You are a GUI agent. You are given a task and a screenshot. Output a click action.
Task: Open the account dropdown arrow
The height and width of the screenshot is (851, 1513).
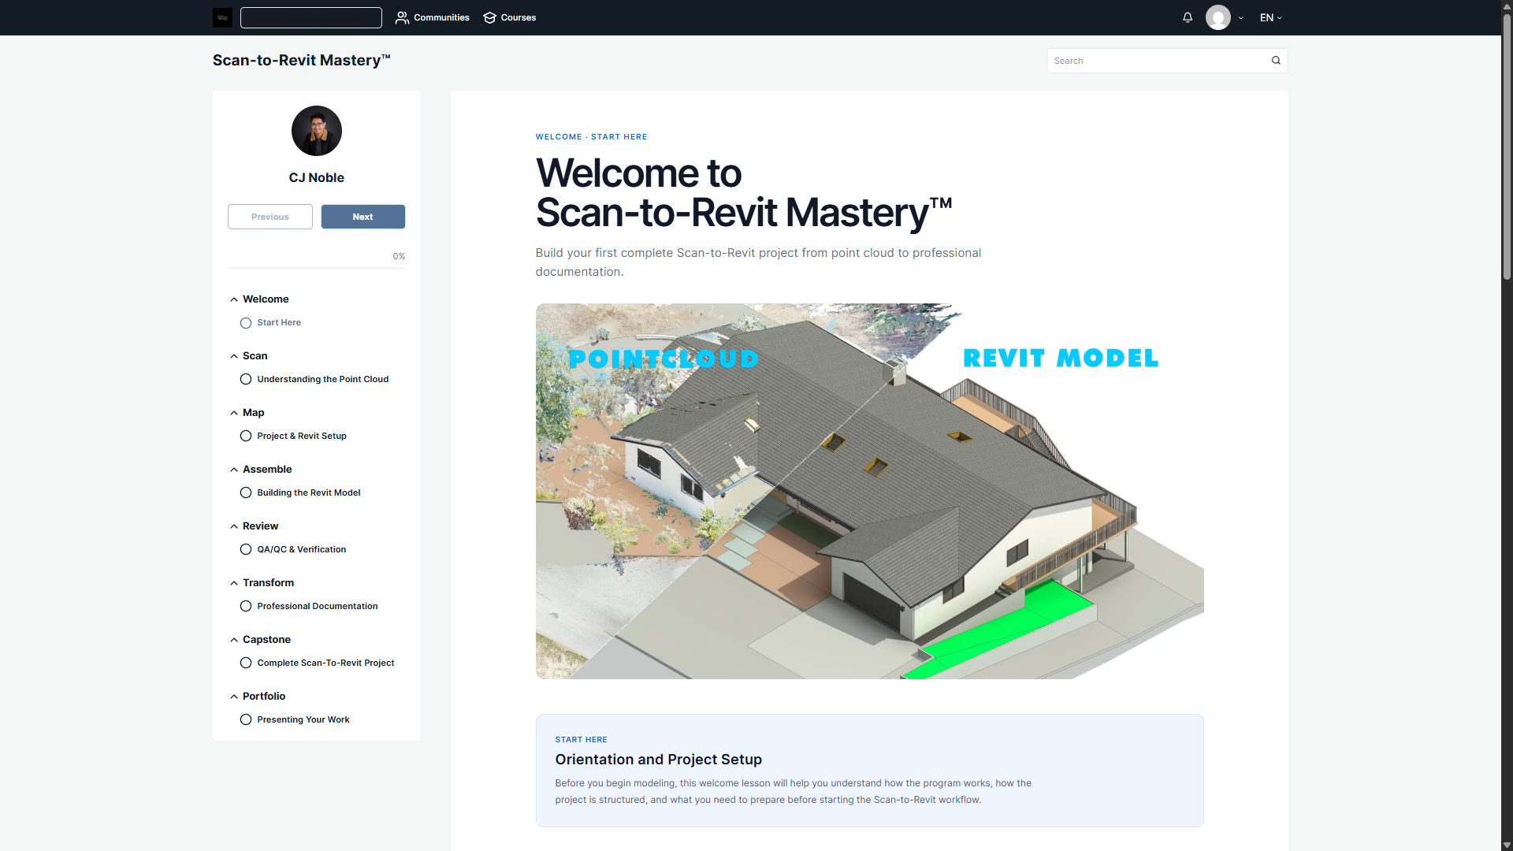coord(1241,17)
